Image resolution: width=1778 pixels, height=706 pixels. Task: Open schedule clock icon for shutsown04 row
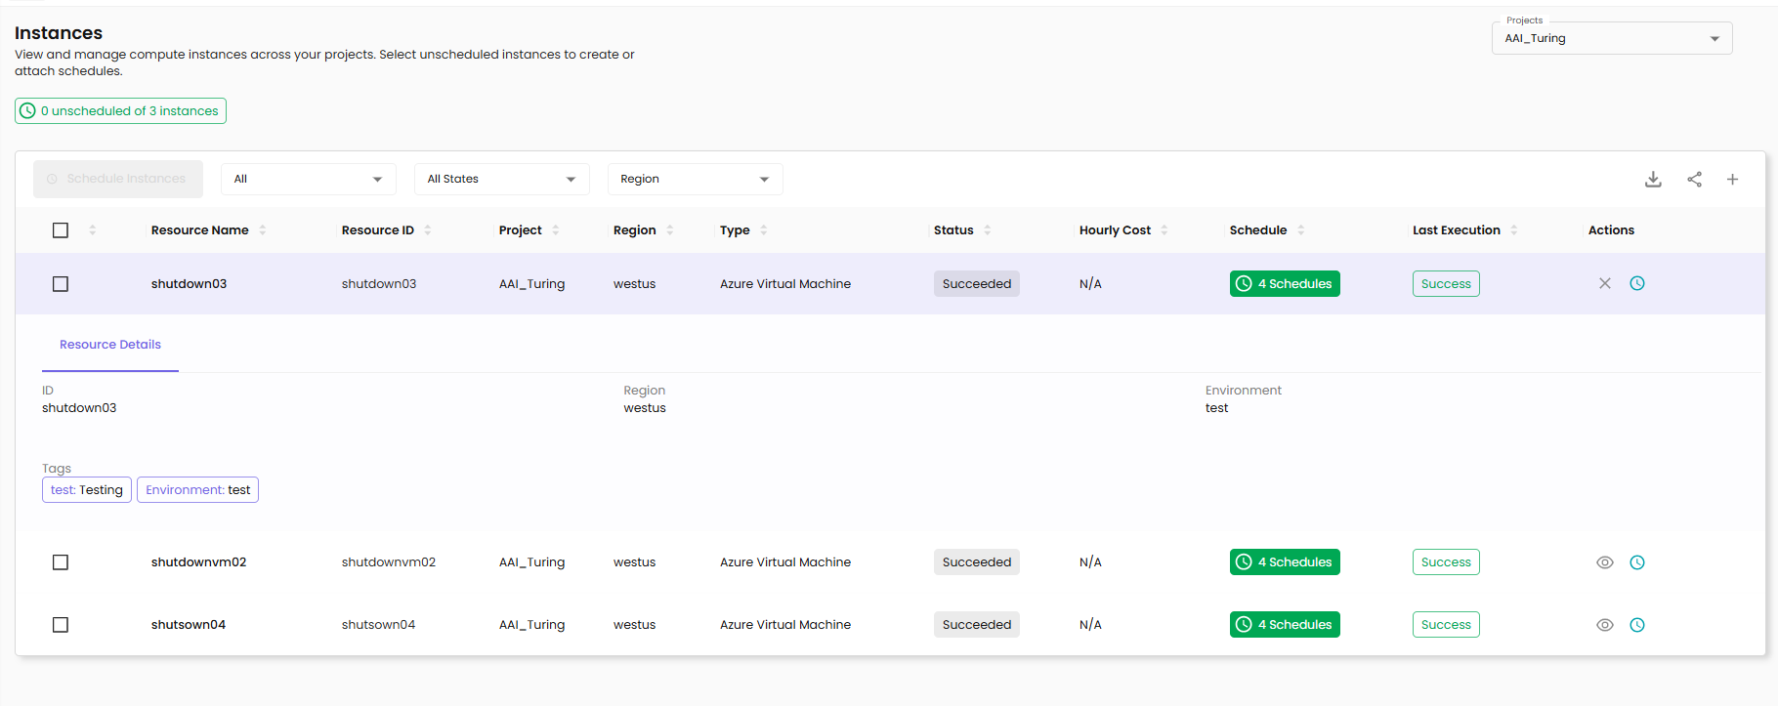pyautogui.click(x=1637, y=625)
